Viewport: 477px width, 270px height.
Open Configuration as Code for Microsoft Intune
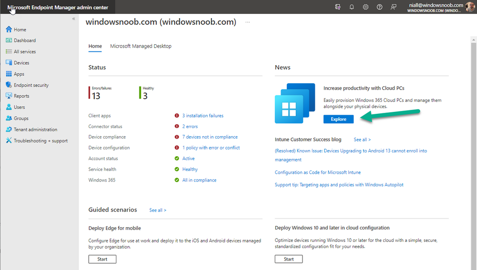tap(318, 172)
